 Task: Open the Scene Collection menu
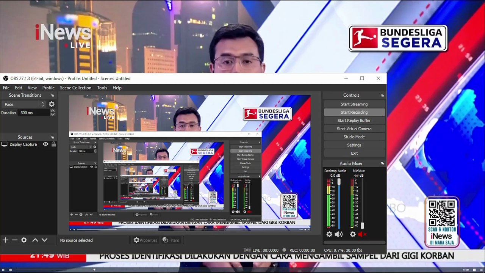[x=76, y=88]
